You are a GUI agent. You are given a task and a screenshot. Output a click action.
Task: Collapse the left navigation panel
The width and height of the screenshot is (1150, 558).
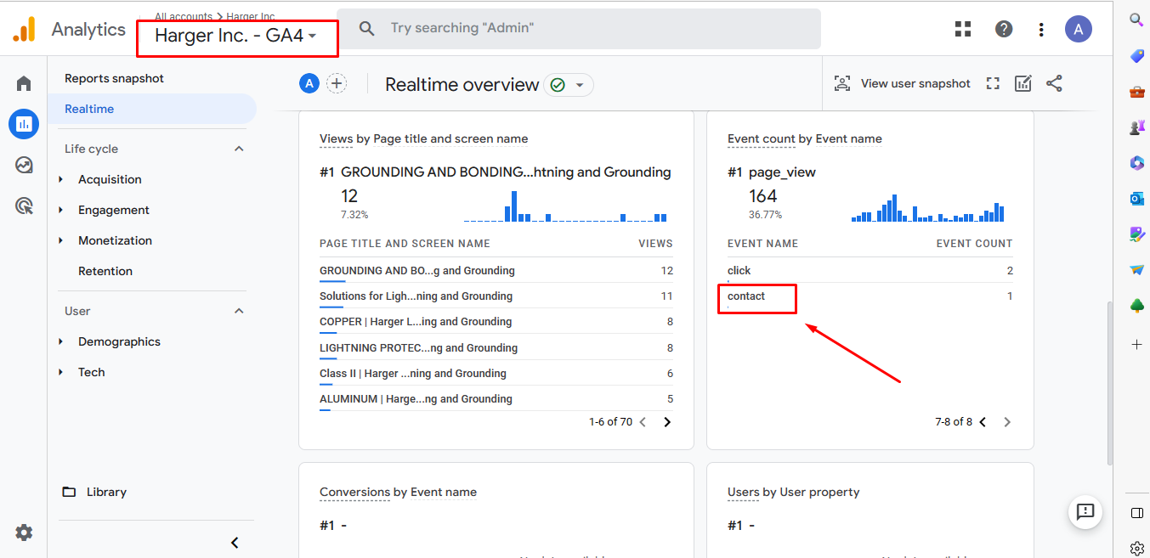pos(235,543)
